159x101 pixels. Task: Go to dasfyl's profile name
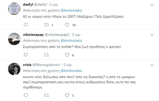[28, 5]
